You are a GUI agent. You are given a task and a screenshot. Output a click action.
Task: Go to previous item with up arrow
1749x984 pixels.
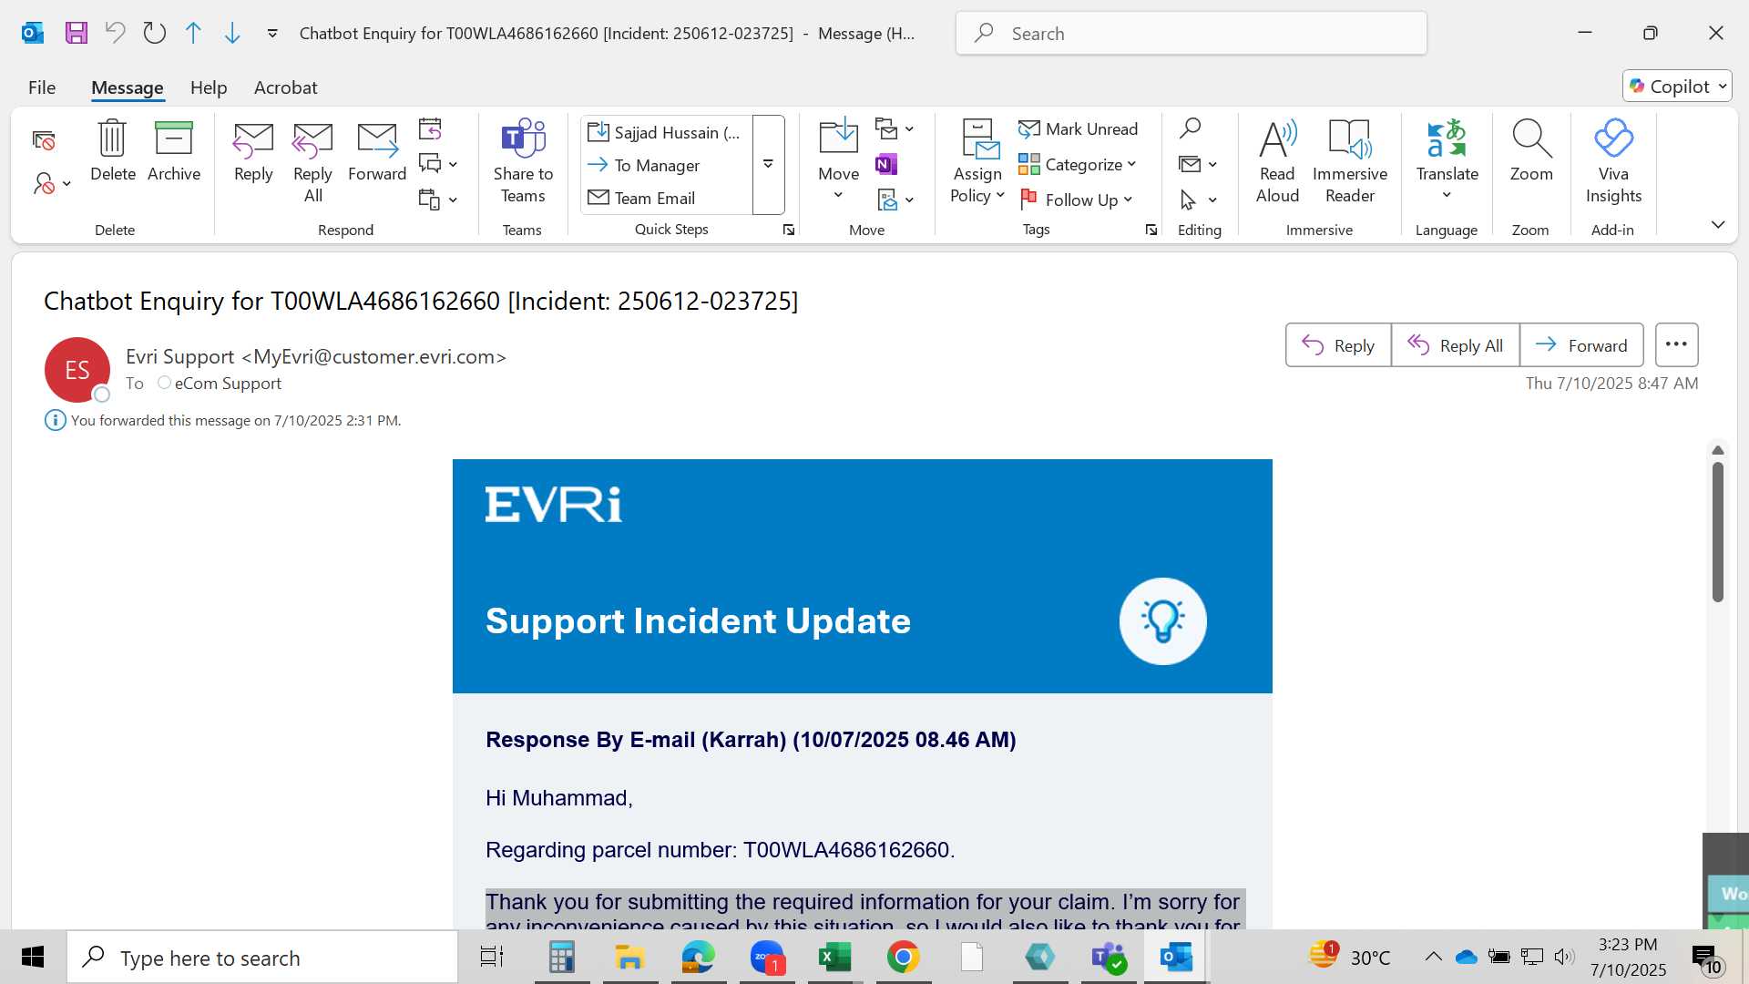point(193,34)
